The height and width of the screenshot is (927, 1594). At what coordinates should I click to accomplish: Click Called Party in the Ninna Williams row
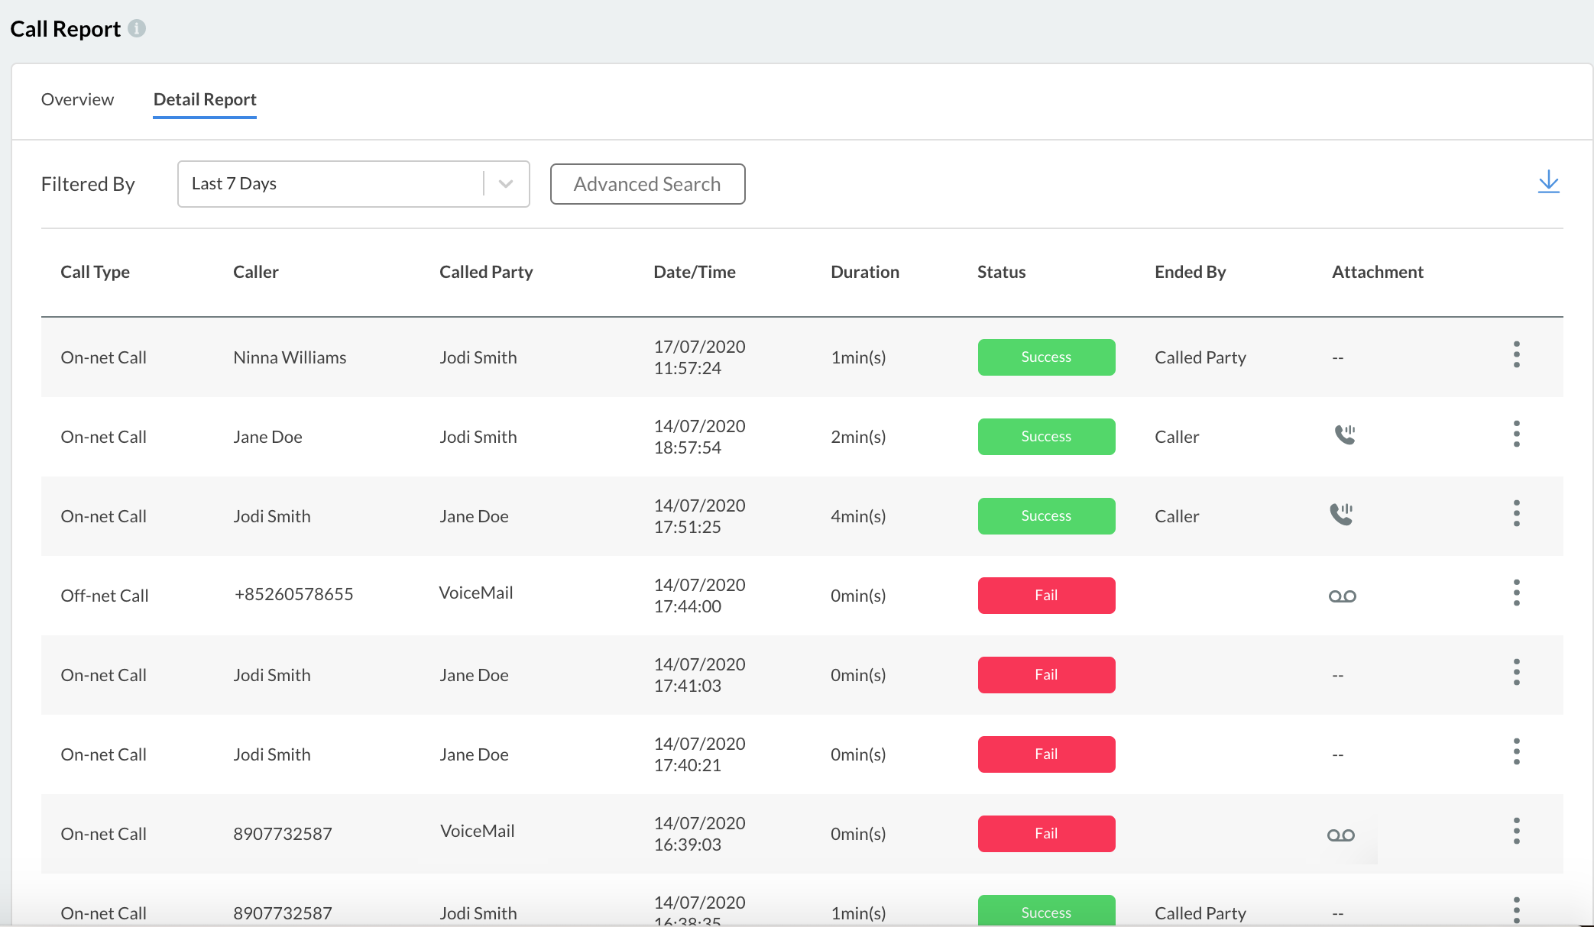pos(1200,357)
